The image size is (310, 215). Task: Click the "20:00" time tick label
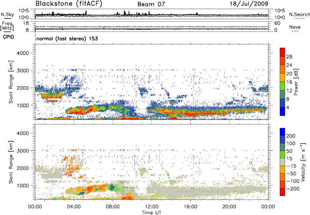coord(229,207)
